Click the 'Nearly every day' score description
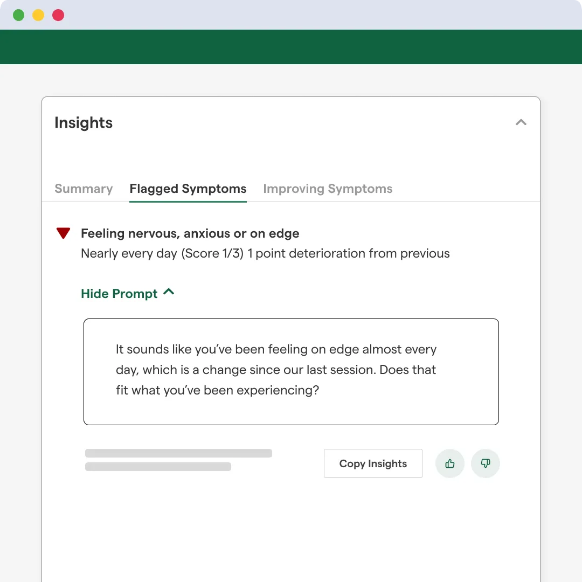 [x=265, y=253]
